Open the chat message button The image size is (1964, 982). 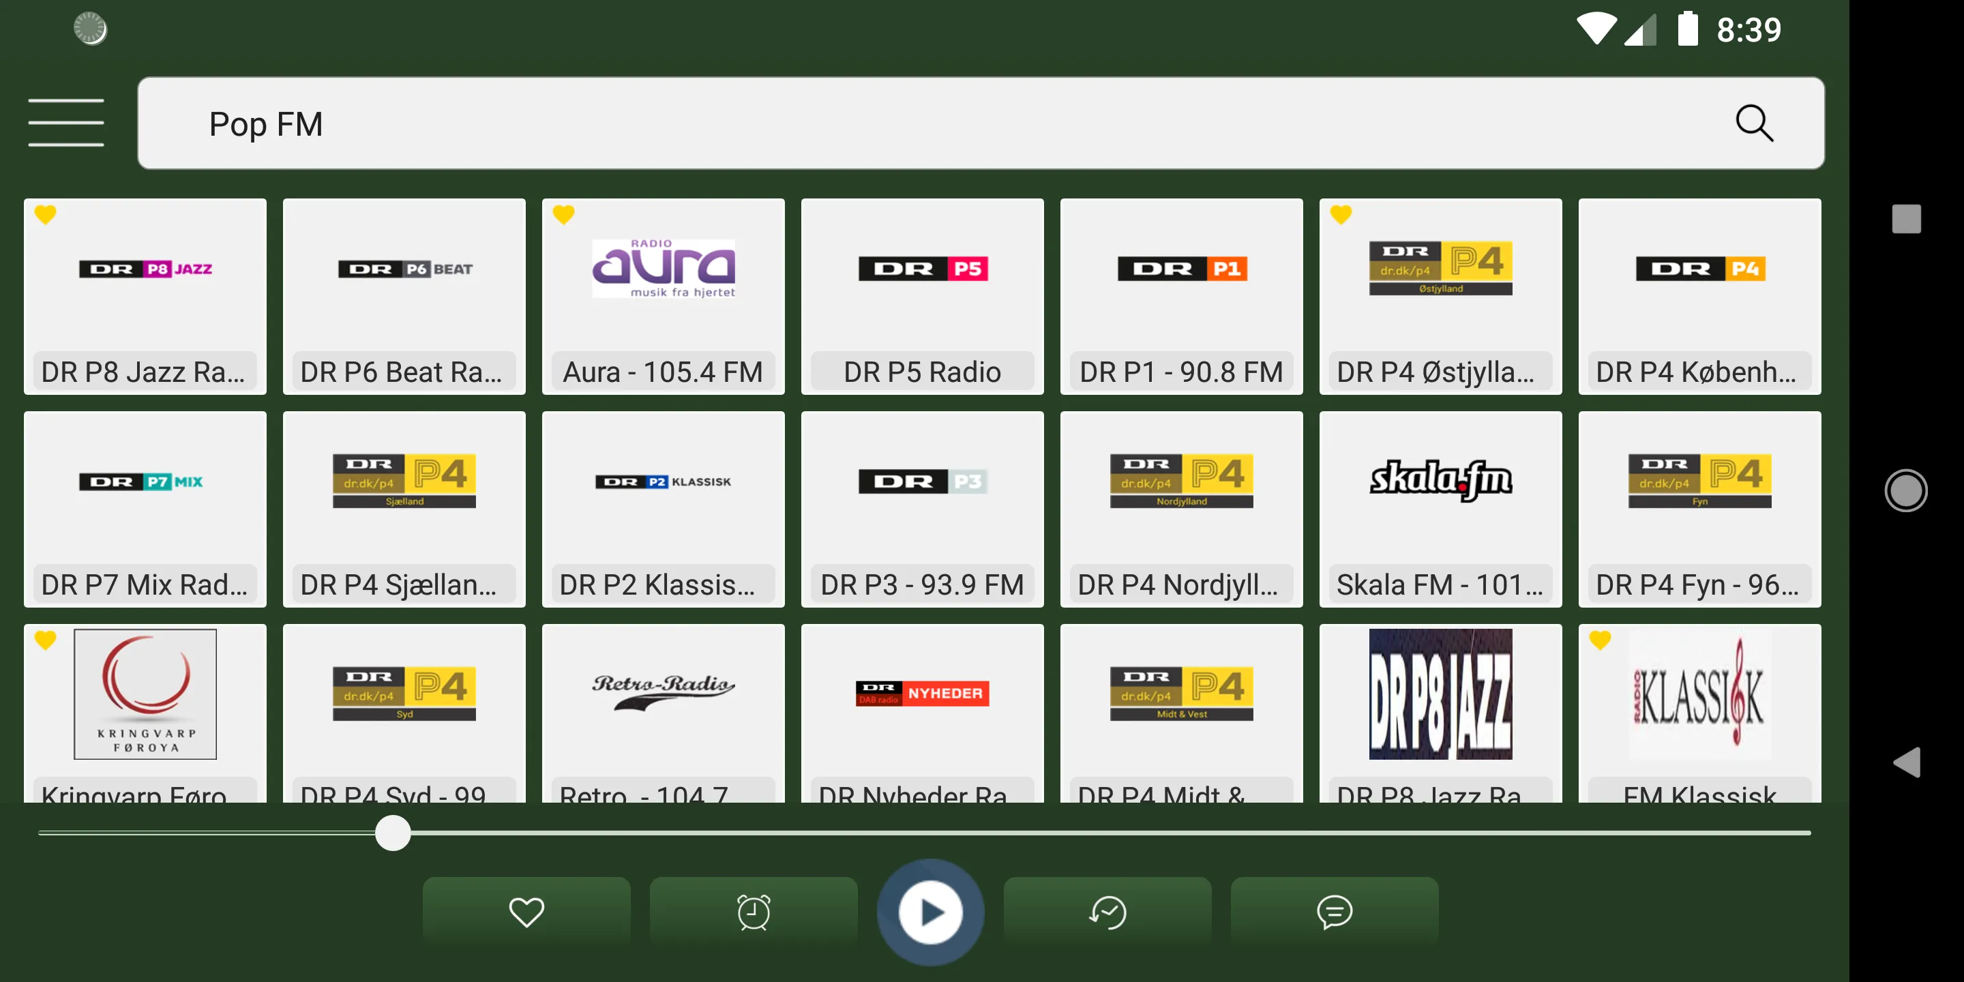pyautogui.click(x=1335, y=912)
